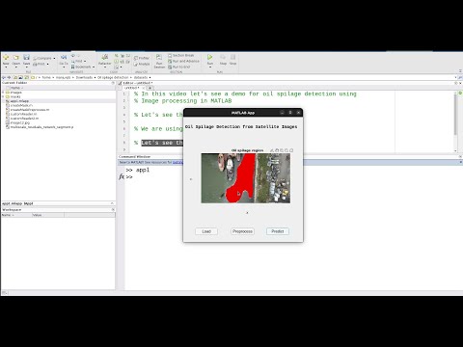The height and width of the screenshot is (347, 463).
Task: Open the Refactor dropdown arrow
Action: click(104, 67)
